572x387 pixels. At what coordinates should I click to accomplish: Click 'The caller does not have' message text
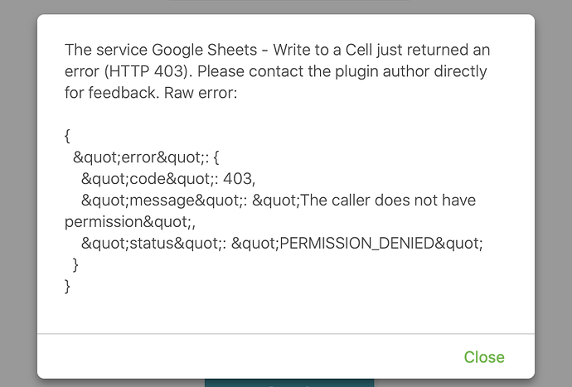click(x=388, y=200)
